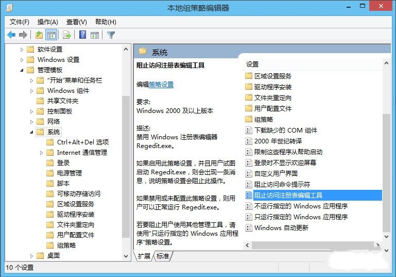The height and width of the screenshot is (277, 396).
Task: Click the policy icon beside 阻止访问命令提示符
Action: pyautogui.click(x=249, y=185)
